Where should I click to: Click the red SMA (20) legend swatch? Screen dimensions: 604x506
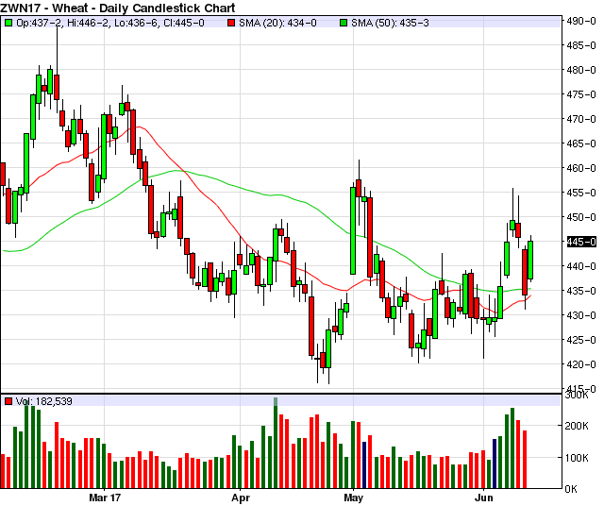click(231, 23)
